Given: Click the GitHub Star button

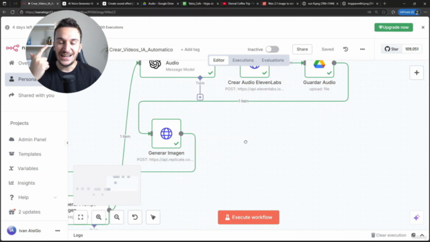Looking at the screenshot, I should pyautogui.click(x=391, y=49).
